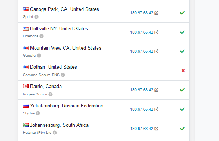This screenshot has width=219, height=141.
Task: Click info icon beside Rogers Comm
Action: 50,94
